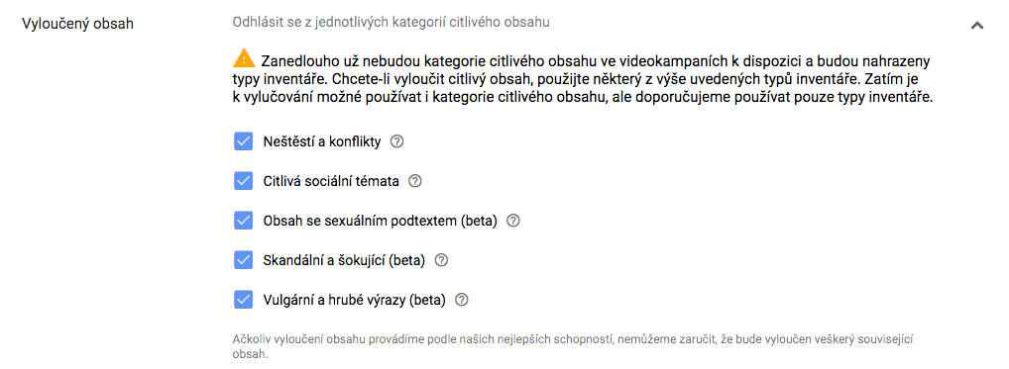
Task: Open help icon for Vulgární a hrubé výrazy
Action: pyautogui.click(x=462, y=300)
